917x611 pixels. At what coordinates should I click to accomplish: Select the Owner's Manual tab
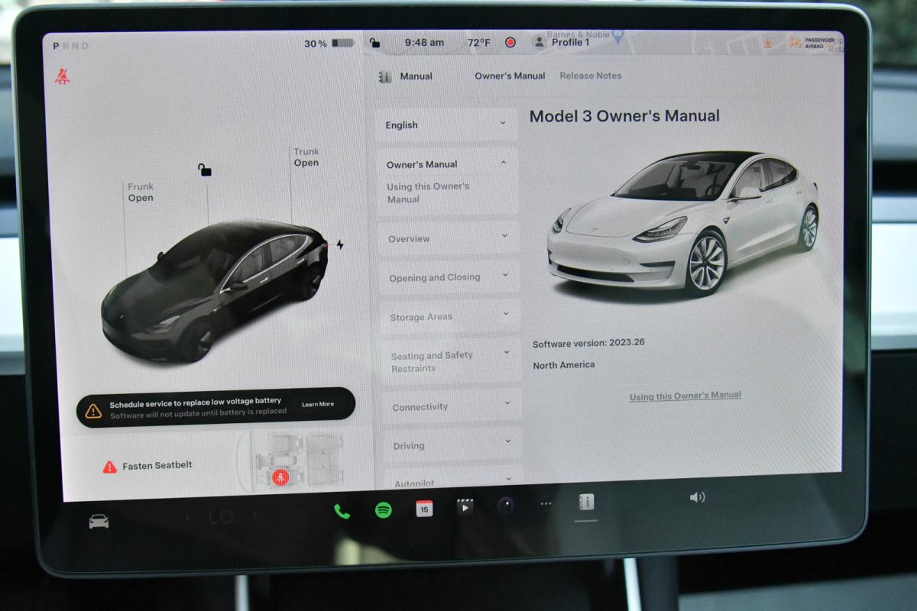(510, 76)
